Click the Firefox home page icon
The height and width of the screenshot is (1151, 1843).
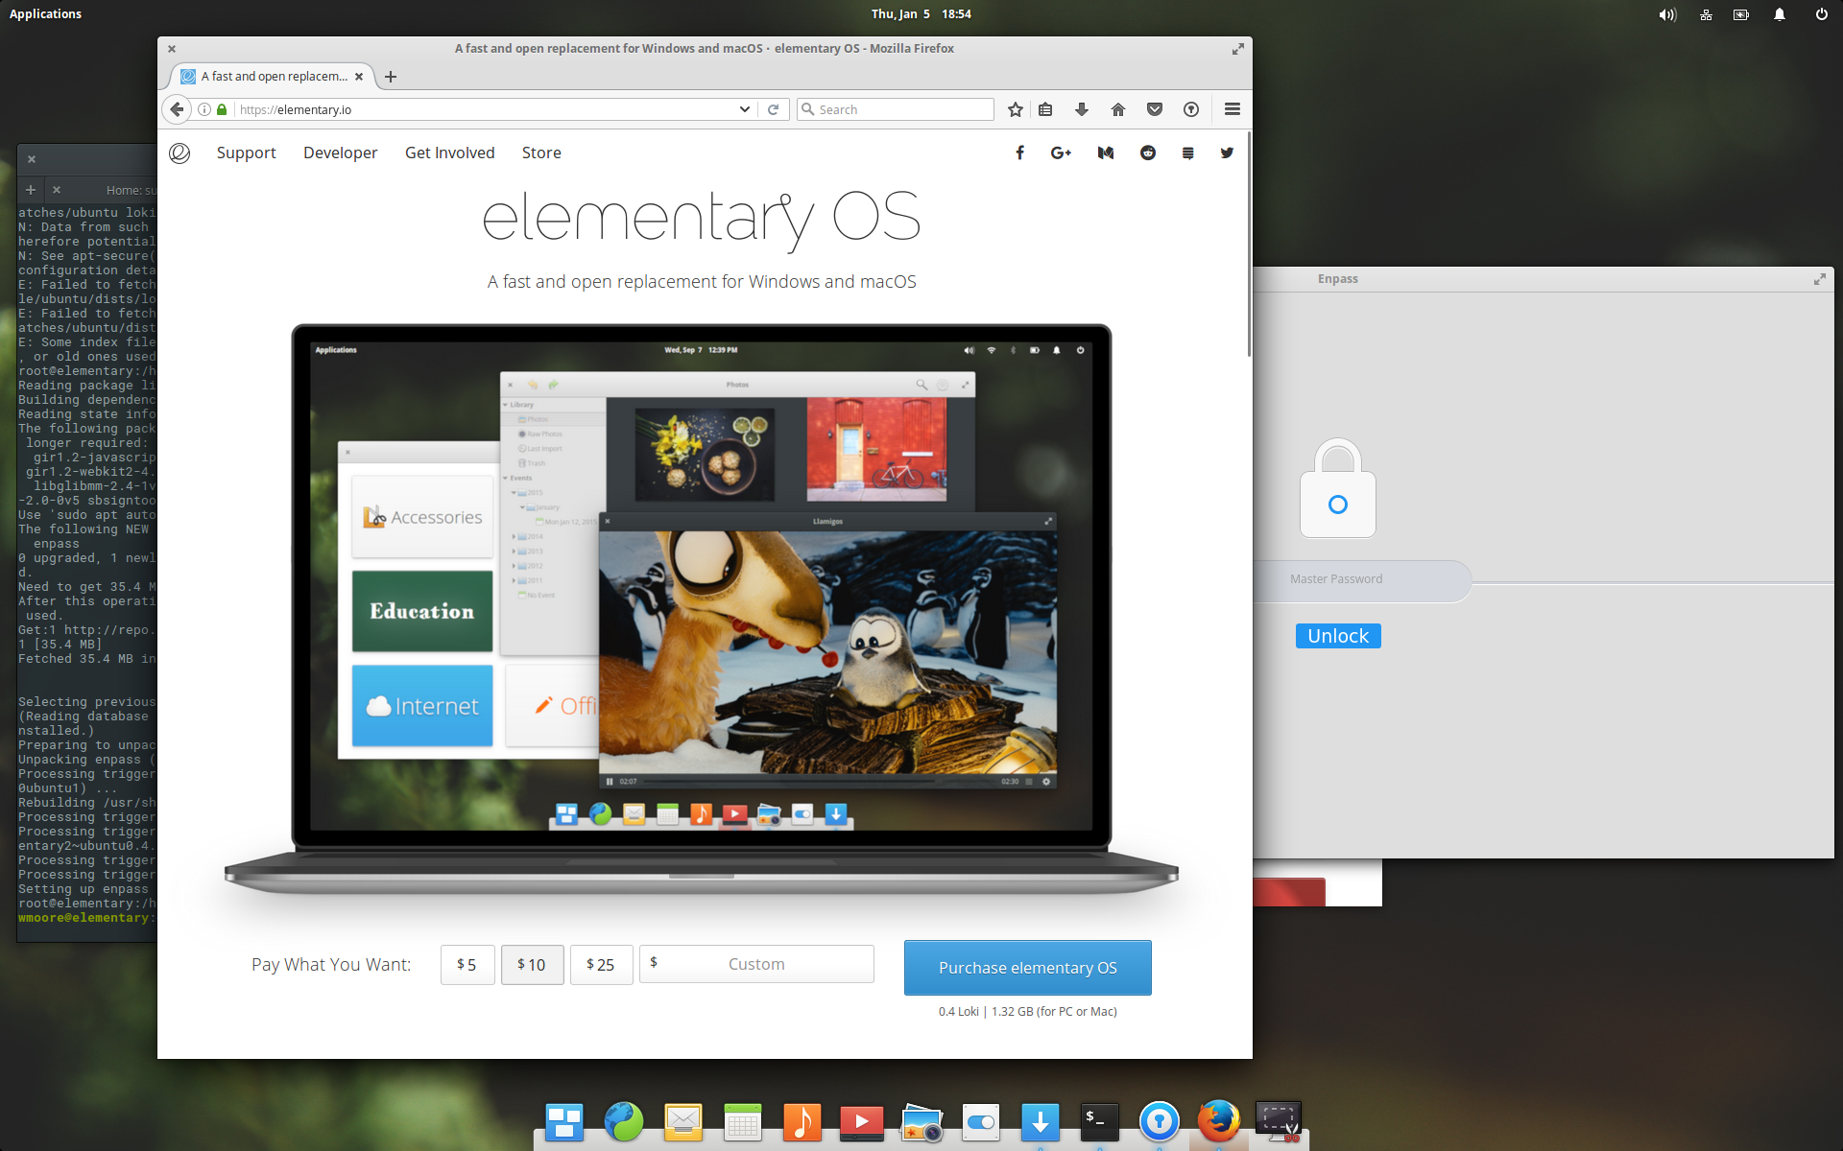(1118, 108)
